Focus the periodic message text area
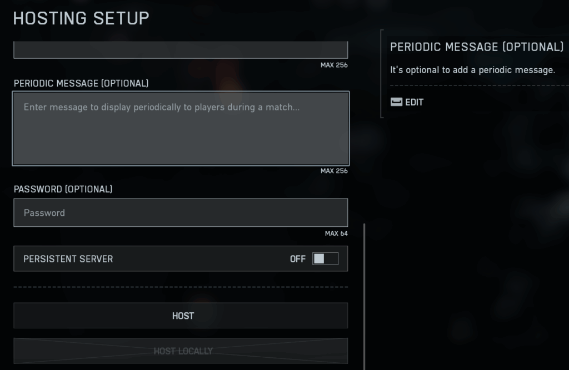 (x=181, y=129)
